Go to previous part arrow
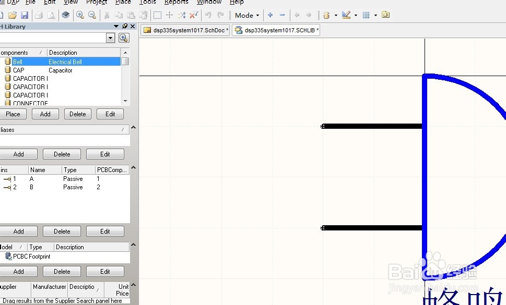Viewport: 506px width, 305px height. [297, 15]
